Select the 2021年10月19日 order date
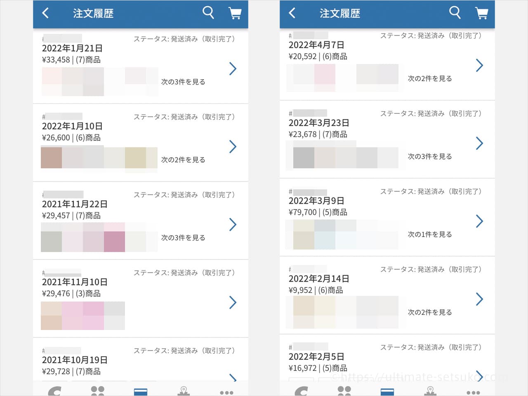Image resolution: width=528 pixels, height=396 pixels. tap(75, 360)
